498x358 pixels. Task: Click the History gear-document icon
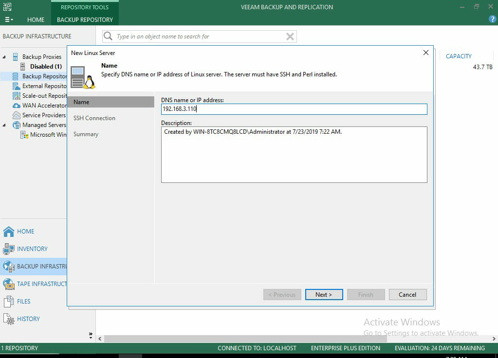9,319
